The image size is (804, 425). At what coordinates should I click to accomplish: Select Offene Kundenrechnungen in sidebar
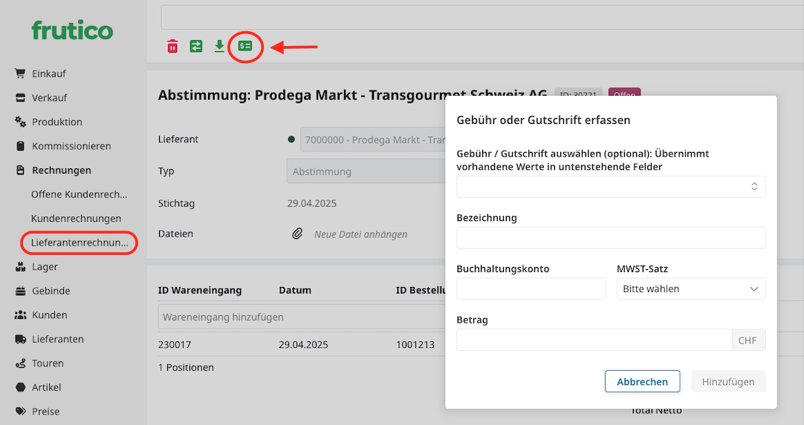(x=79, y=194)
